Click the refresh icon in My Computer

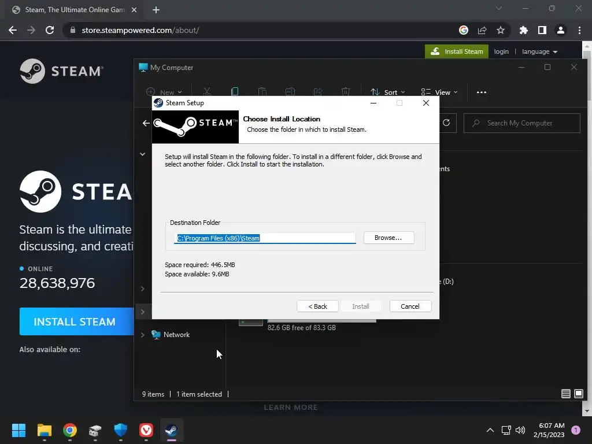[446, 123]
